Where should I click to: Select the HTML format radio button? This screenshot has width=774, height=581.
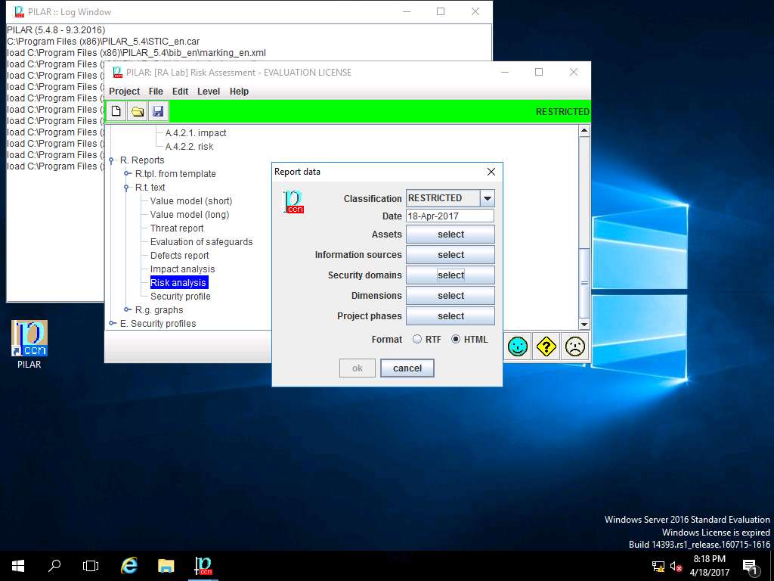coord(456,339)
